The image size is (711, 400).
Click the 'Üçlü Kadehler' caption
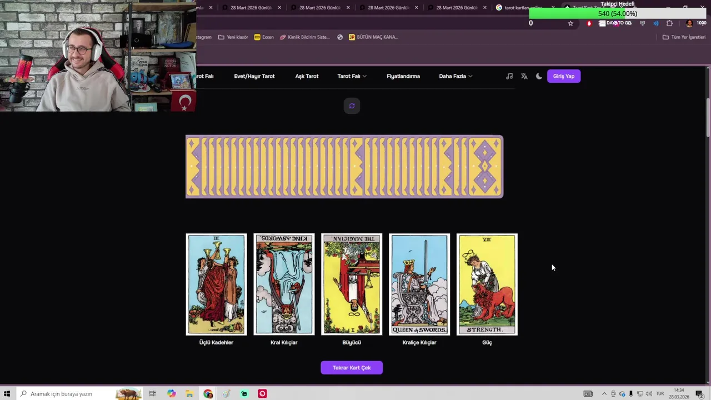(x=216, y=342)
